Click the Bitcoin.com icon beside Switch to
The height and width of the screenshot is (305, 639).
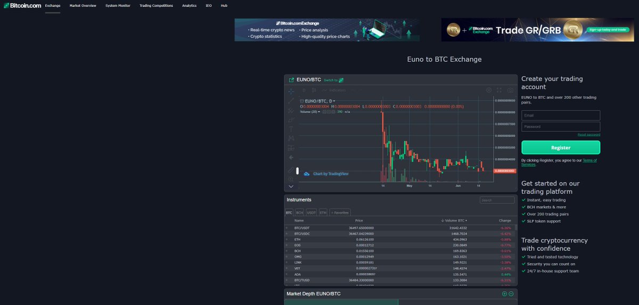(341, 80)
